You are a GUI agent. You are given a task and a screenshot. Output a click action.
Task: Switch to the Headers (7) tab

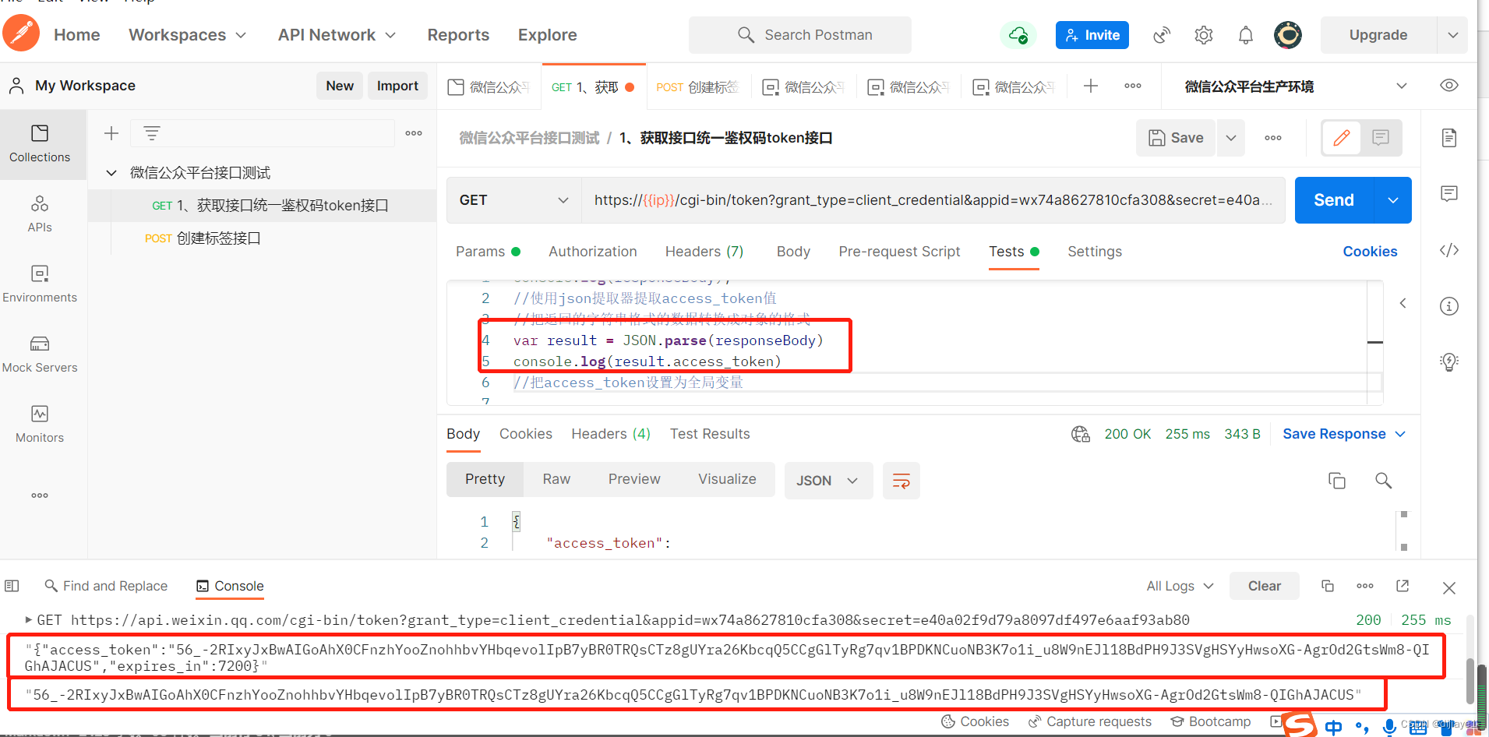[704, 252]
